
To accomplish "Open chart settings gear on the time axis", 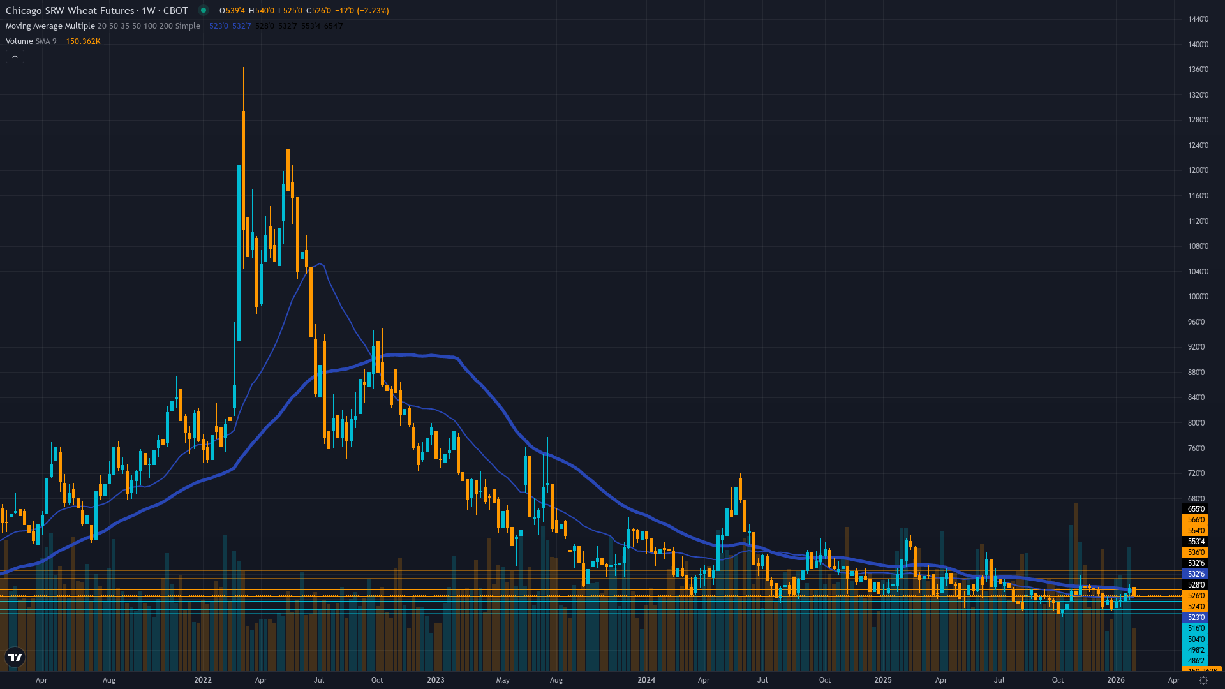I will point(1203,680).
